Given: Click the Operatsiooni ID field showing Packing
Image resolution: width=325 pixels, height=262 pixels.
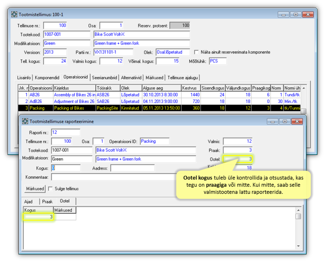Looking at the screenshot, I should tap(155, 141).
